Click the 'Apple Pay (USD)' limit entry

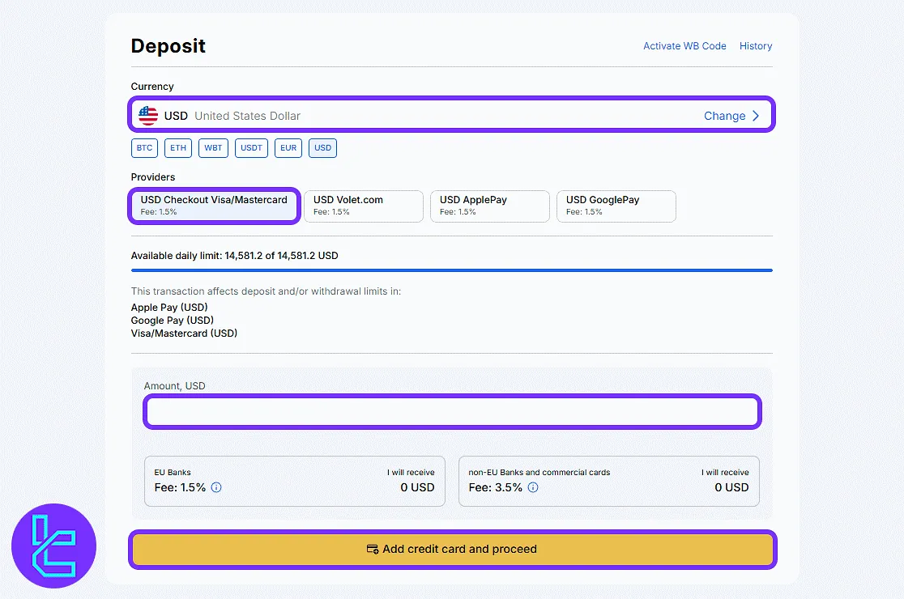(x=169, y=307)
